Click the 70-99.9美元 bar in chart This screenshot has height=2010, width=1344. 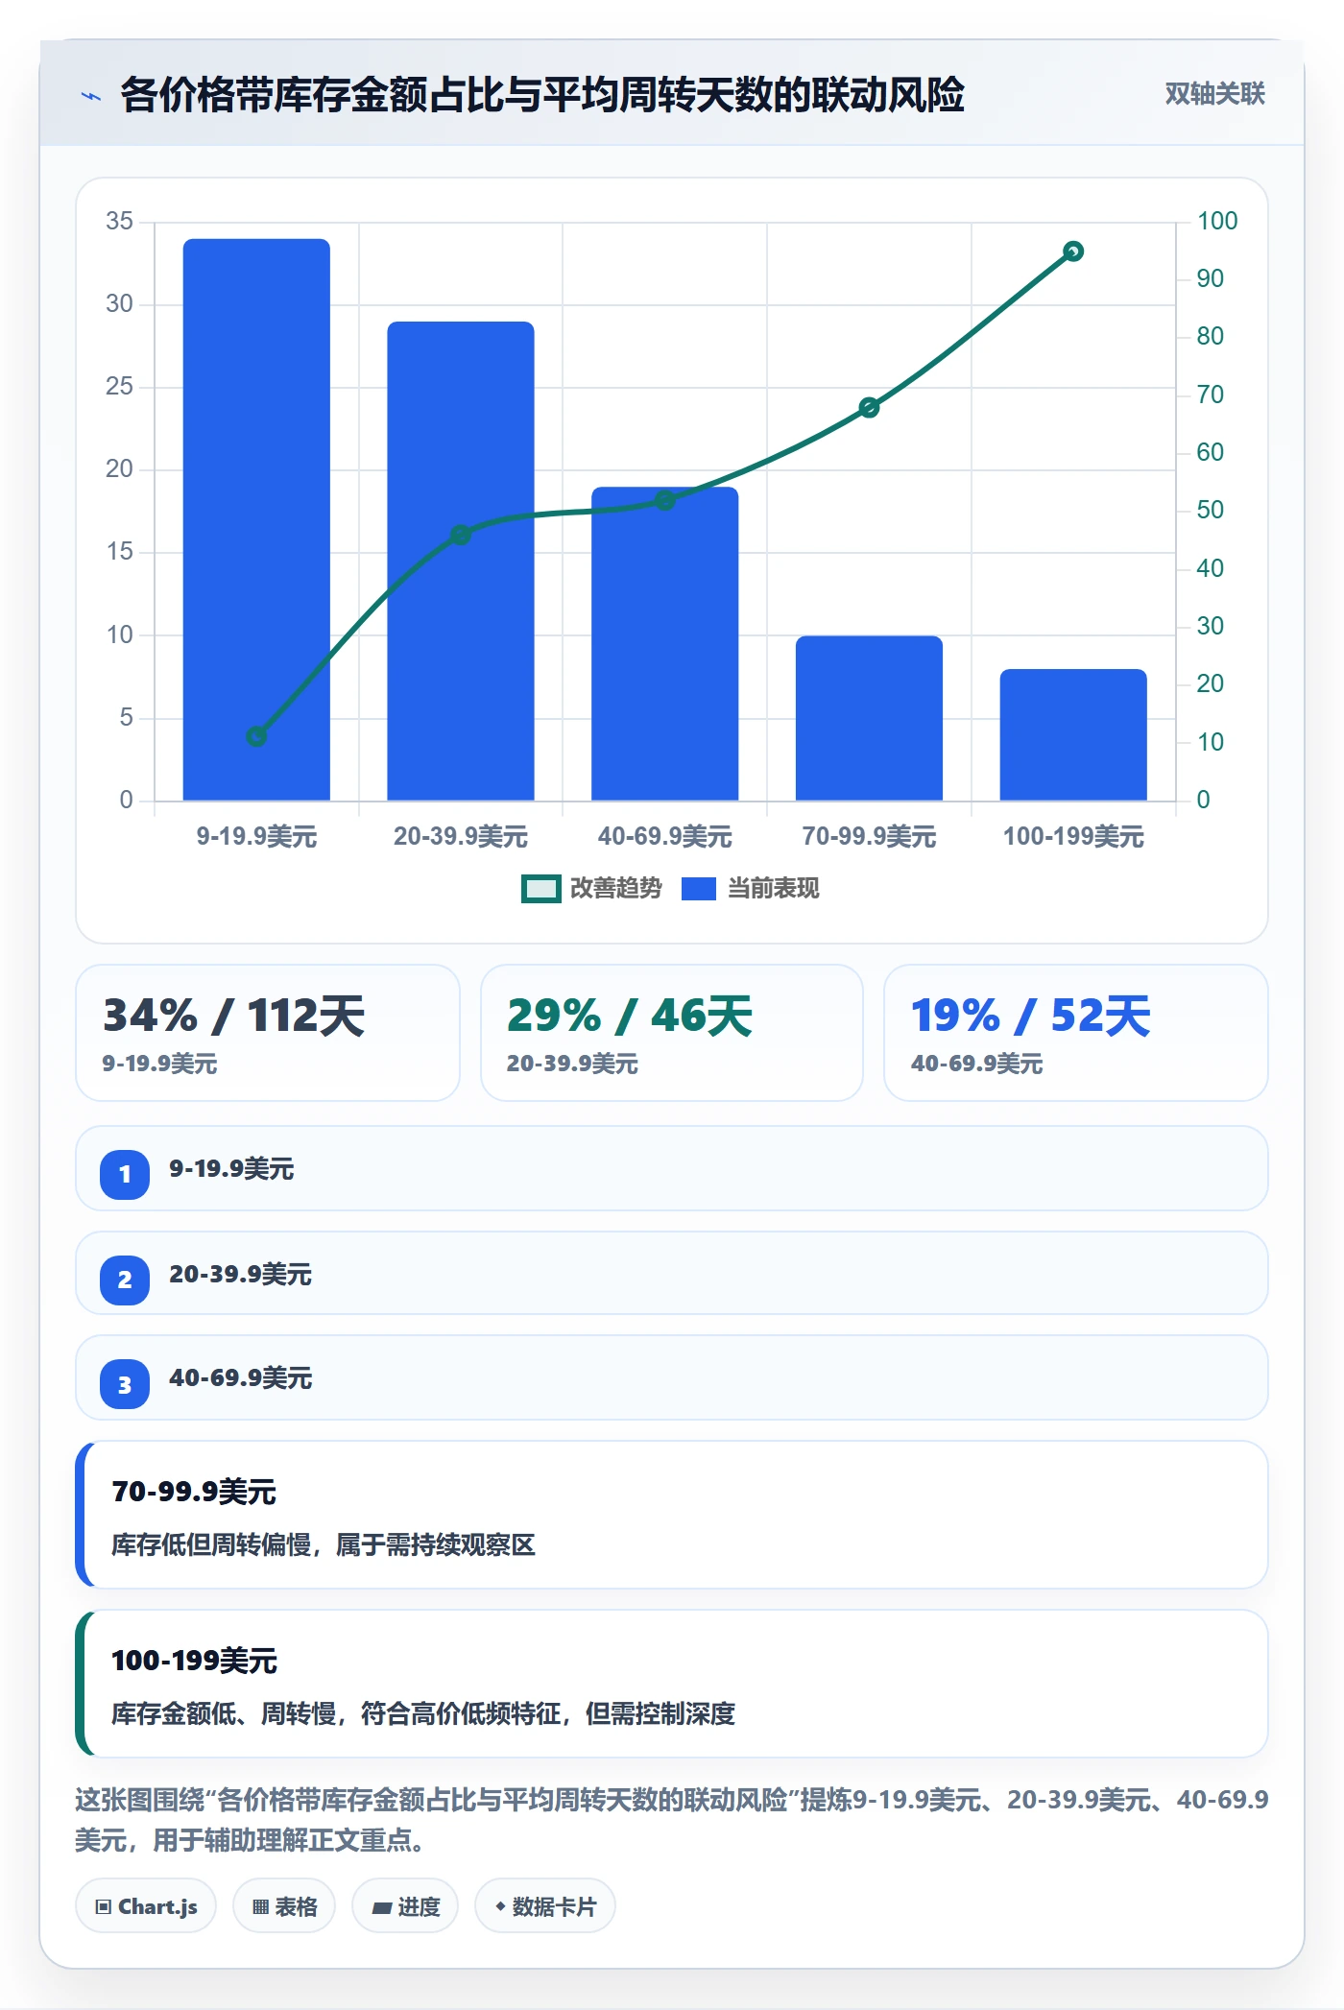(869, 718)
